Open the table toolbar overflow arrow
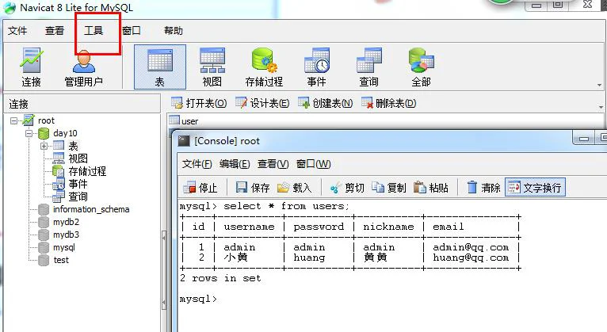 pyautogui.click(x=601, y=107)
